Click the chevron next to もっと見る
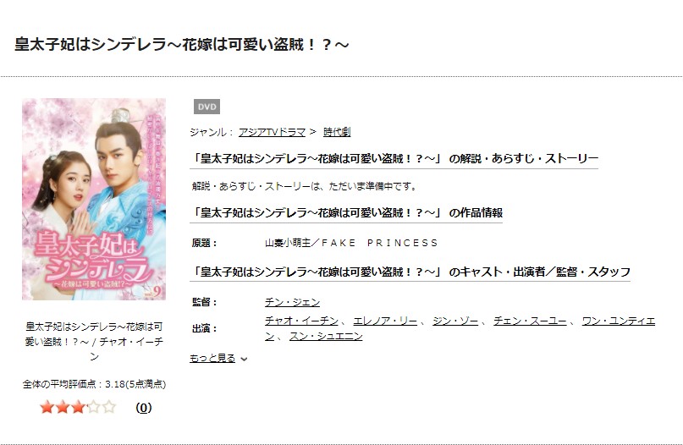Screen dimensions: 683x445 [244, 360]
